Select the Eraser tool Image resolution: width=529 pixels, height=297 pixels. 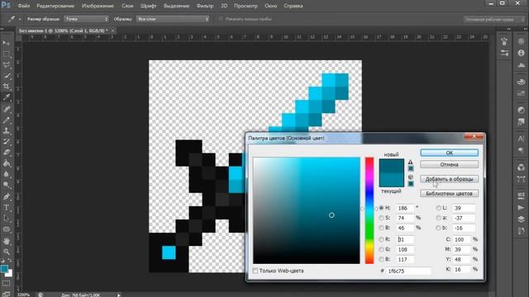[7, 152]
